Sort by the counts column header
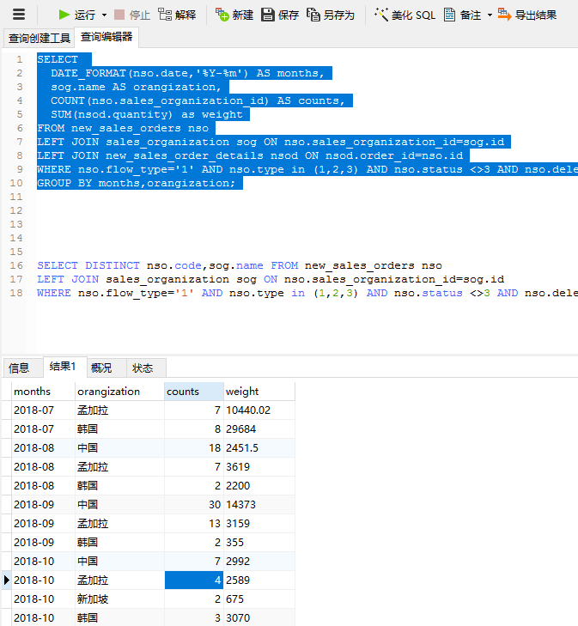This screenshot has height=626, width=578. click(x=193, y=392)
